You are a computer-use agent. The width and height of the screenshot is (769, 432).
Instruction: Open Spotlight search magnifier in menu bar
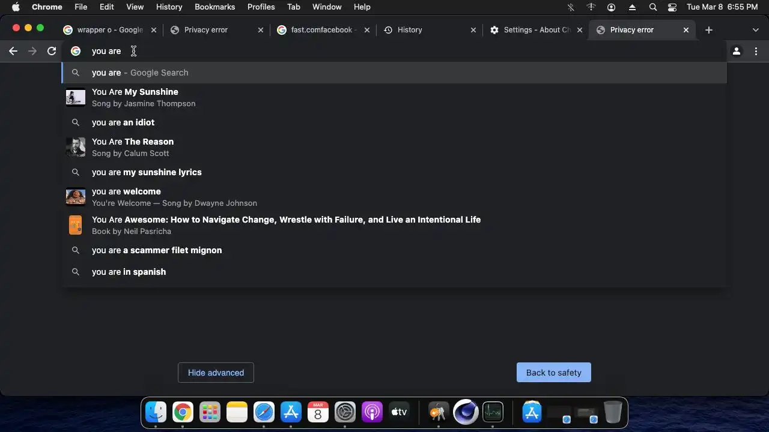(x=653, y=7)
